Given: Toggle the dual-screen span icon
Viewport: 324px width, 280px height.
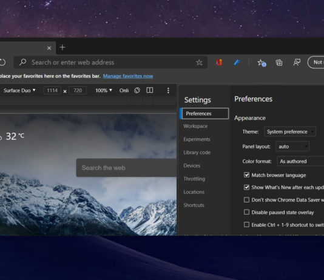Looking at the screenshot, I should (x=150, y=90).
